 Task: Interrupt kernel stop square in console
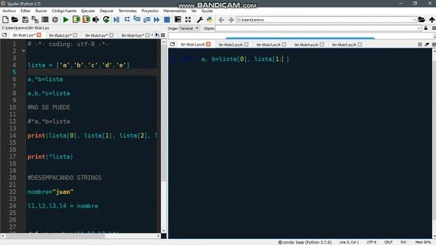(x=420, y=44)
